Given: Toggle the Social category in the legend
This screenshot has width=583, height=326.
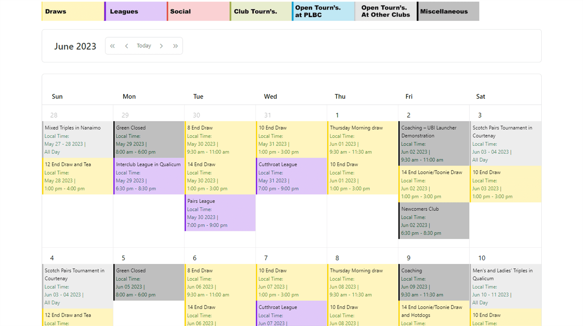Looking at the screenshot, I should [198, 11].
